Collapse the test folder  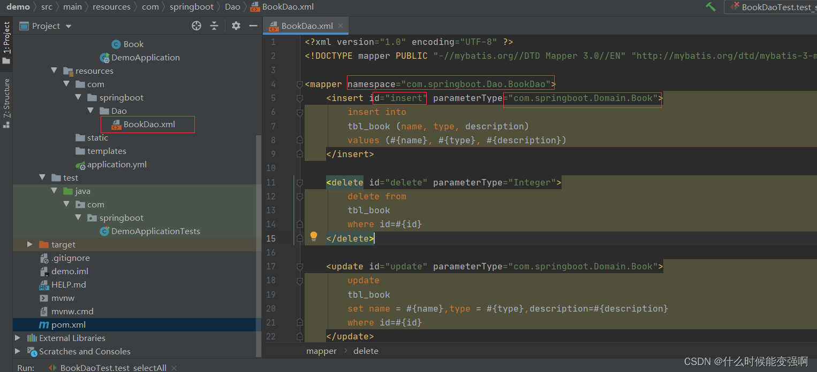tap(42, 177)
